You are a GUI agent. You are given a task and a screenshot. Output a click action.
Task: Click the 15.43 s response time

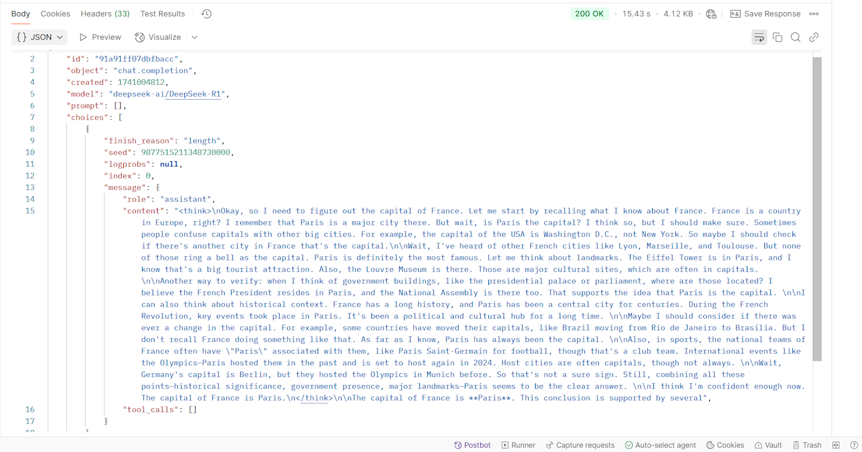[636, 14]
